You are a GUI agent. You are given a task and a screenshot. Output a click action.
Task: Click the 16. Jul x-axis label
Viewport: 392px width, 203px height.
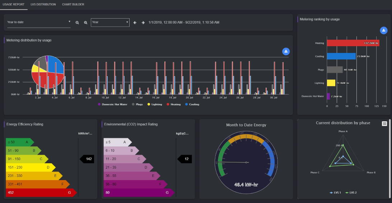156,97
